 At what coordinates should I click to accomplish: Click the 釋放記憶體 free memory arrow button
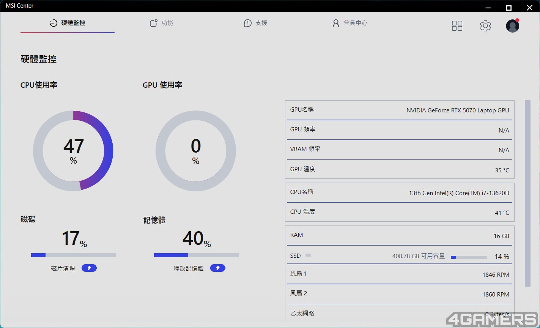pyautogui.click(x=218, y=268)
